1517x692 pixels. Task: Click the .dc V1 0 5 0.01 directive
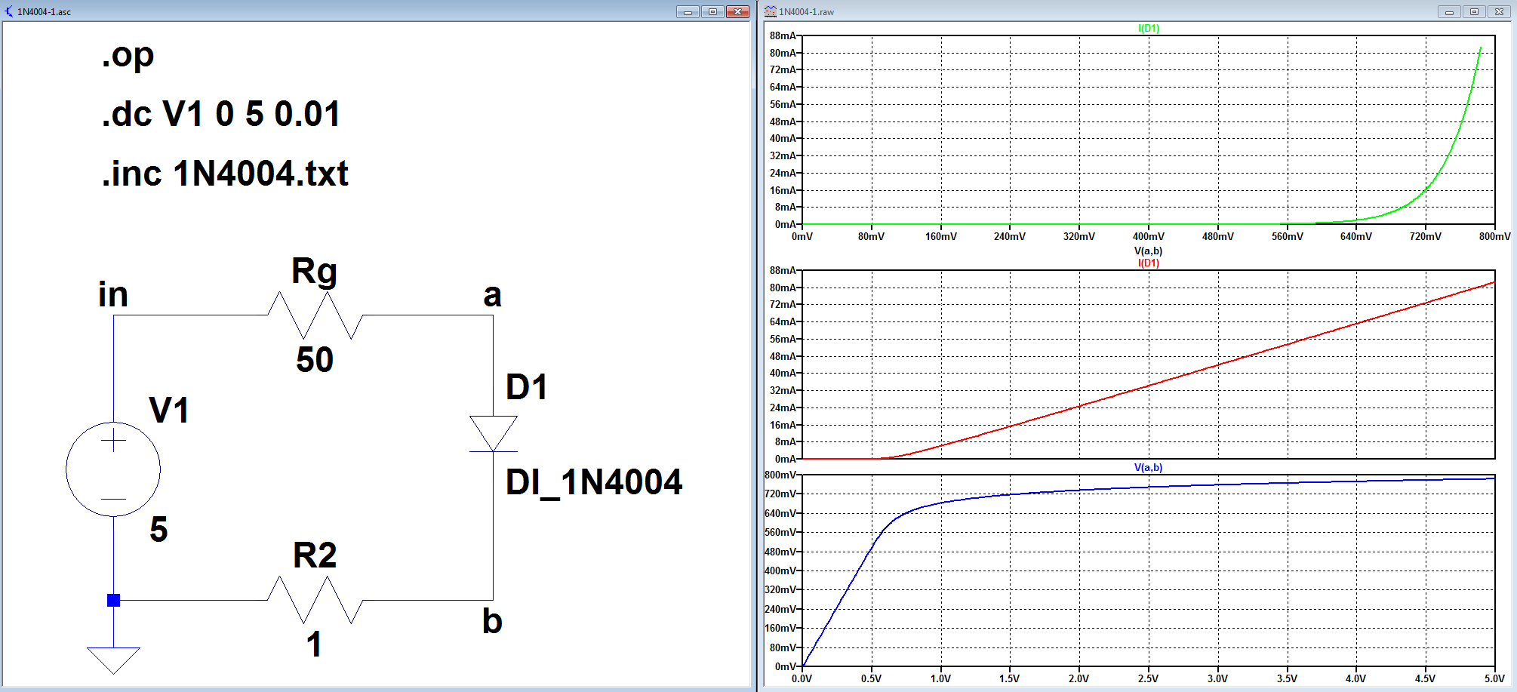221,114
